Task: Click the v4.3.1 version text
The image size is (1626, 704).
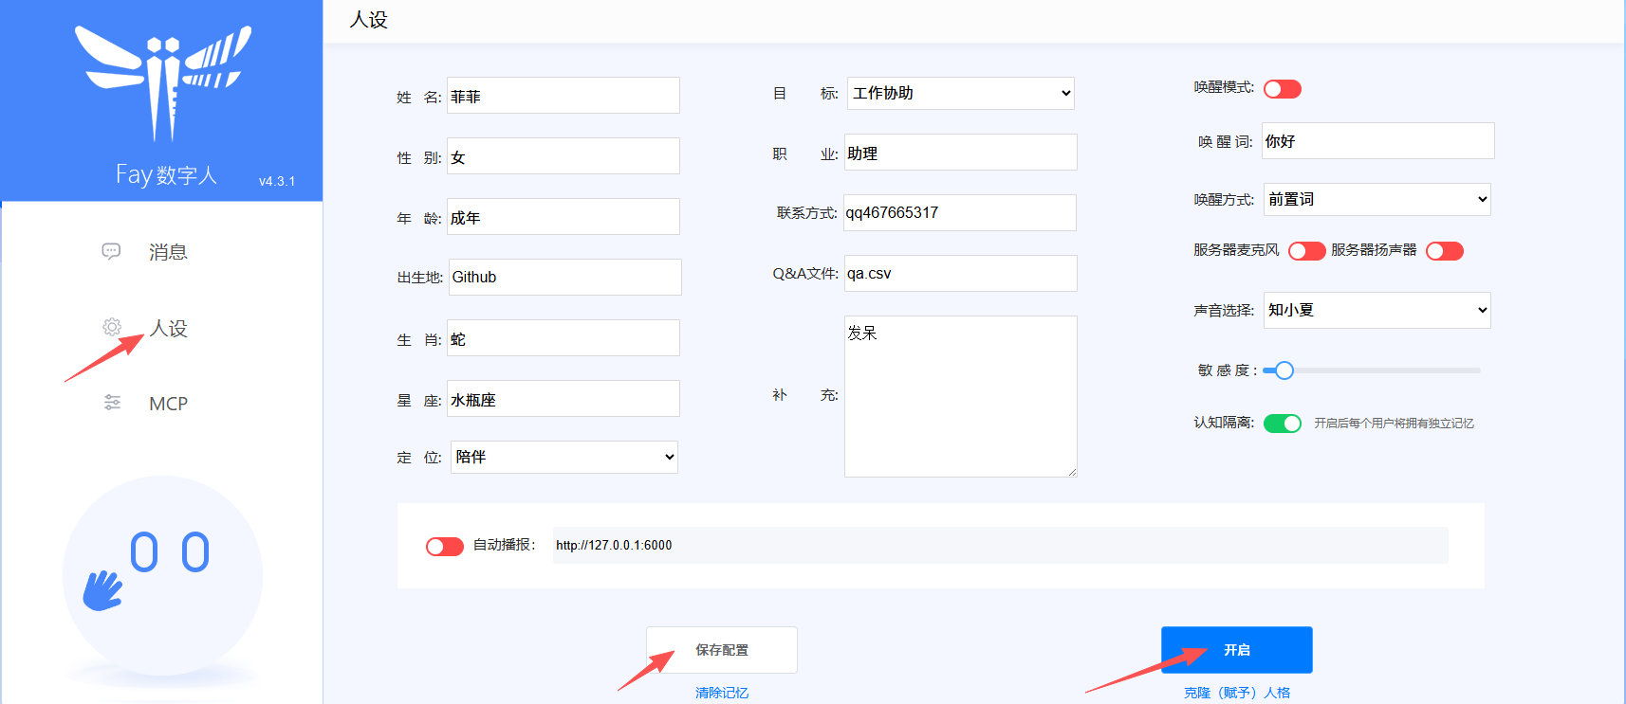Action: (277, 181)
